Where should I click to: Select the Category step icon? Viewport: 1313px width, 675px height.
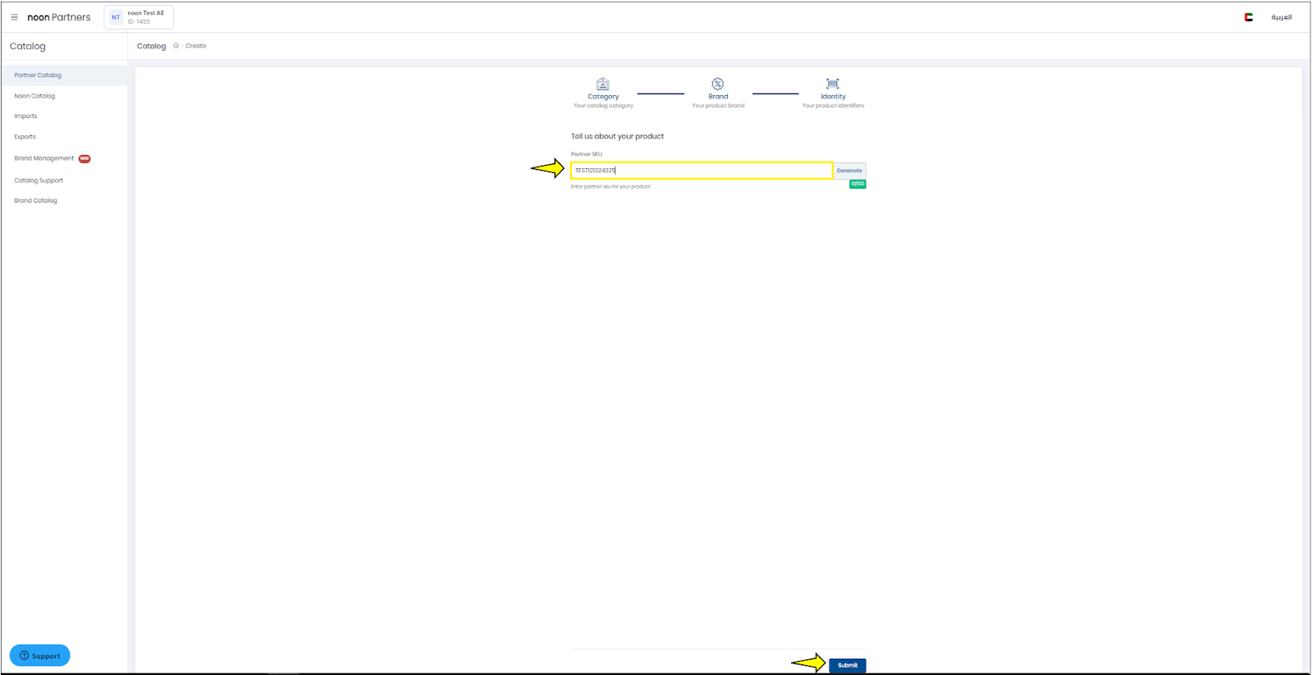click(603, 84)
